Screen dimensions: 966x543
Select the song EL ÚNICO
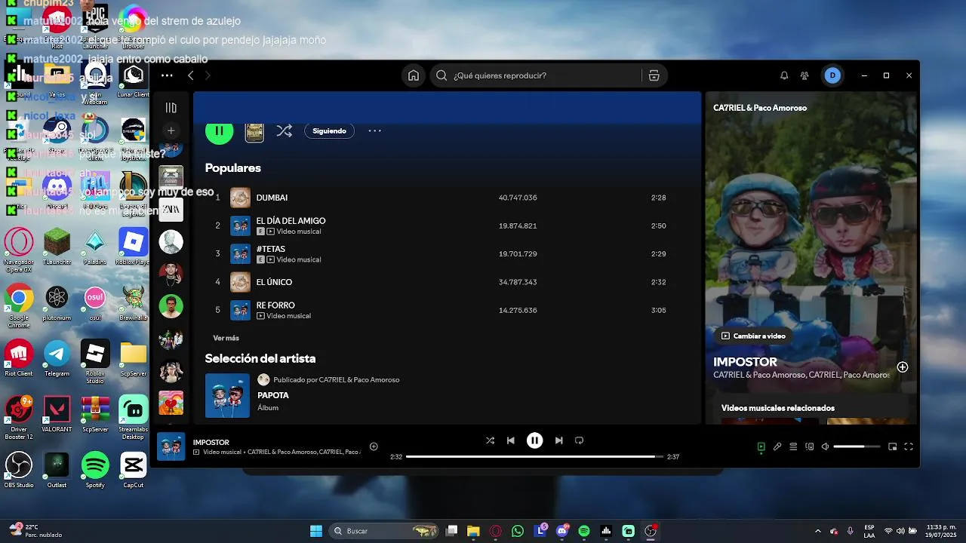pyautogui.click(x=274, y=282)
